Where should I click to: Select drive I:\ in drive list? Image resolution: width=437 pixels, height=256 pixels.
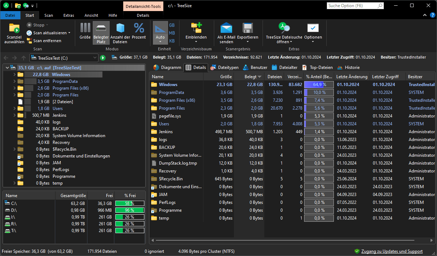(74, 217)
